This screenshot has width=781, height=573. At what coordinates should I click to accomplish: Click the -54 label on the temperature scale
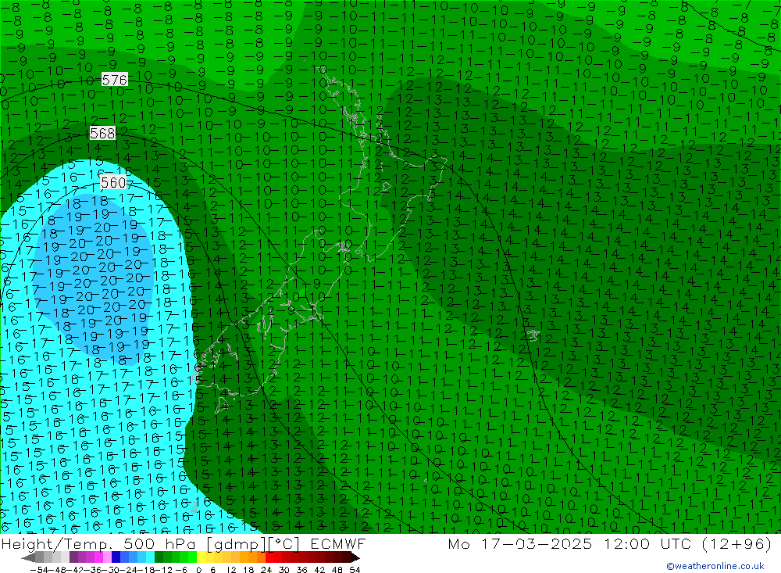41,569
